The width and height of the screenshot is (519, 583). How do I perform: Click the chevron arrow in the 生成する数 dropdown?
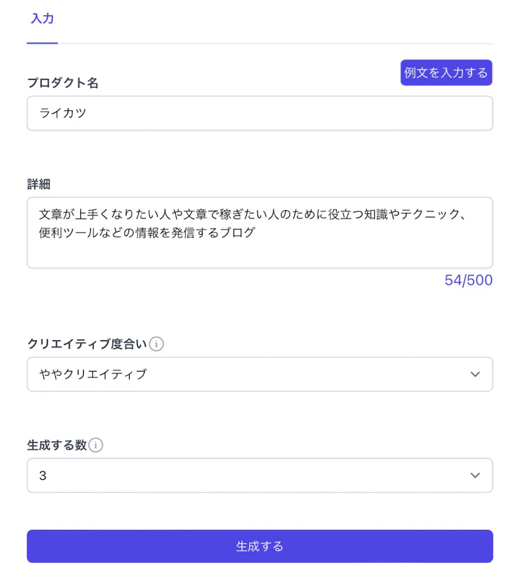click(x=475, y=475)
